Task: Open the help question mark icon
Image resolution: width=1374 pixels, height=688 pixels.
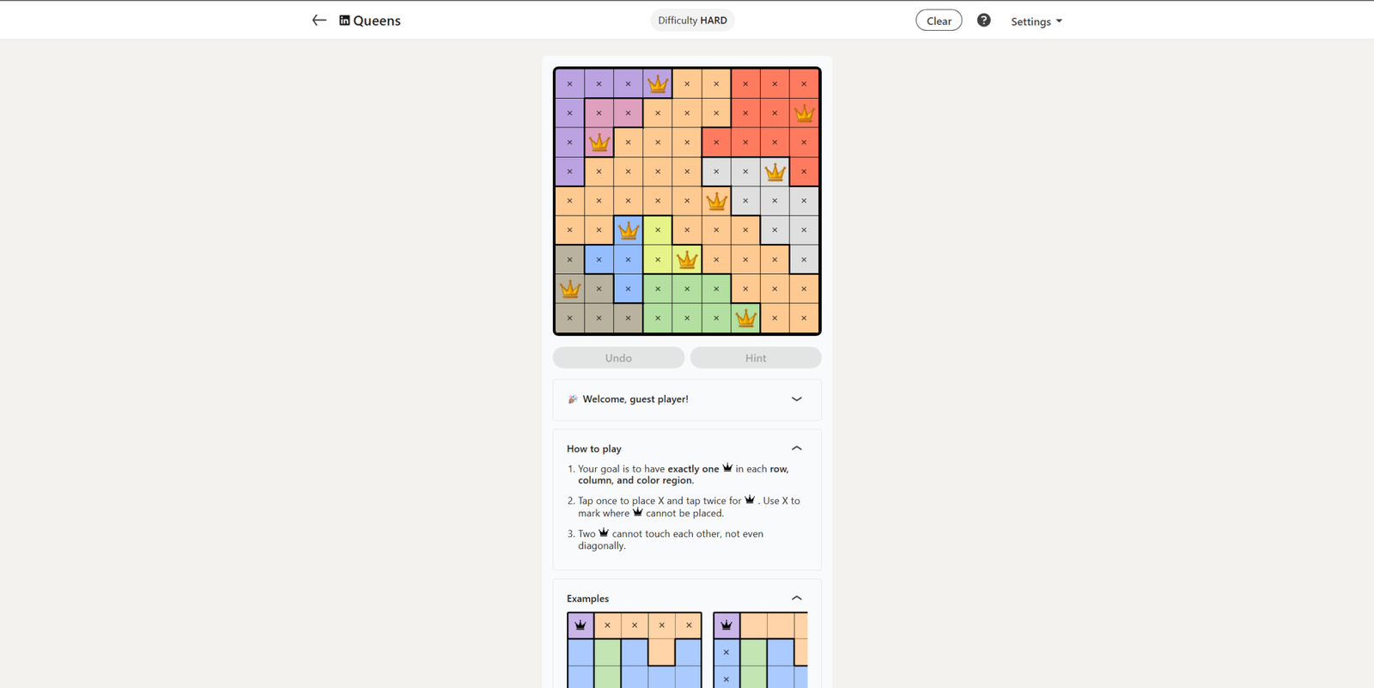Action: [x=983, y=21]
